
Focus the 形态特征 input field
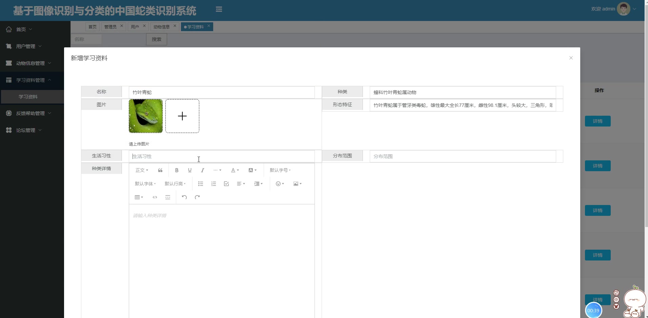(463, 105)
